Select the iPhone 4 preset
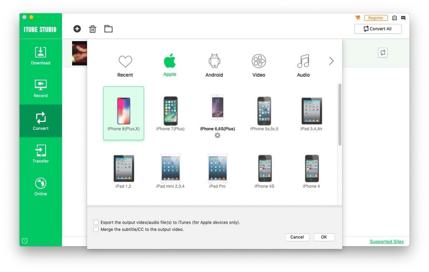Viewport: 429px width, 272px height. [x=311, y=171]
